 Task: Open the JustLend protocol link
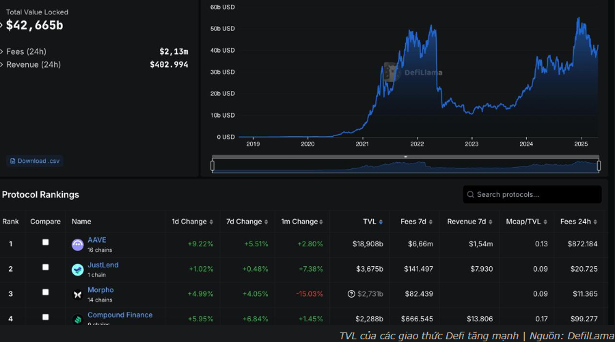102,265
